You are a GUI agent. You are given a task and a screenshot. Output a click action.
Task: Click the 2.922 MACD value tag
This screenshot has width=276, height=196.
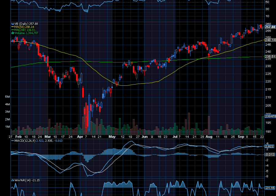point(269,146)
